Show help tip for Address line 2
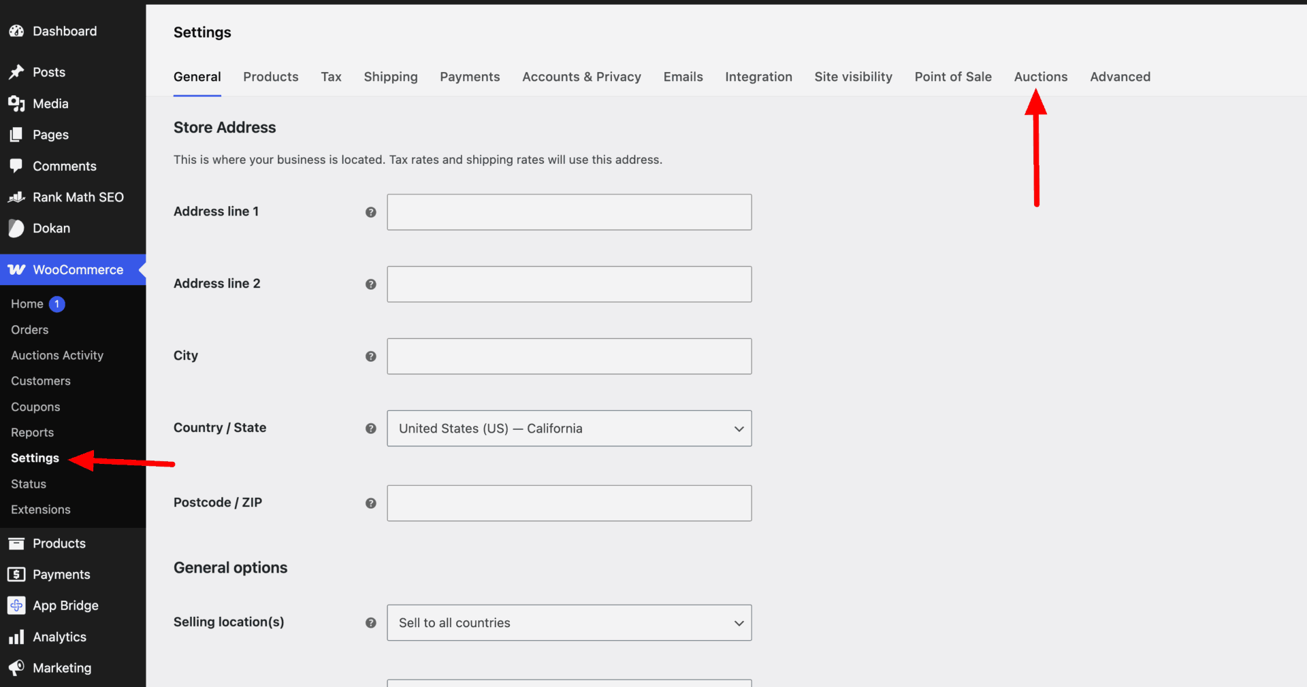 pyautogui.click(x=371, y=284)
